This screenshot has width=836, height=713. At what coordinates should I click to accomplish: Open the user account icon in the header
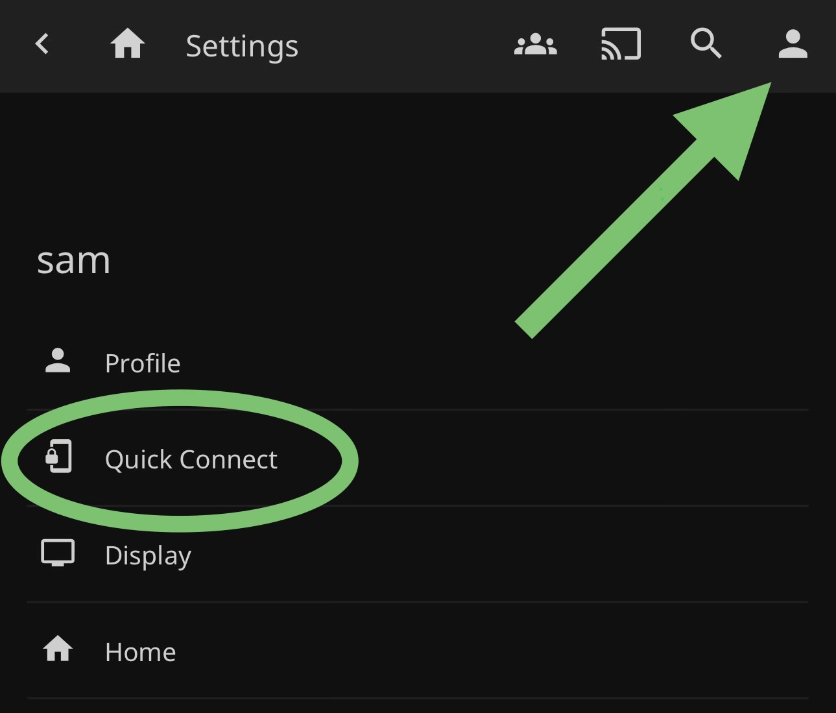tap(793, 45)
